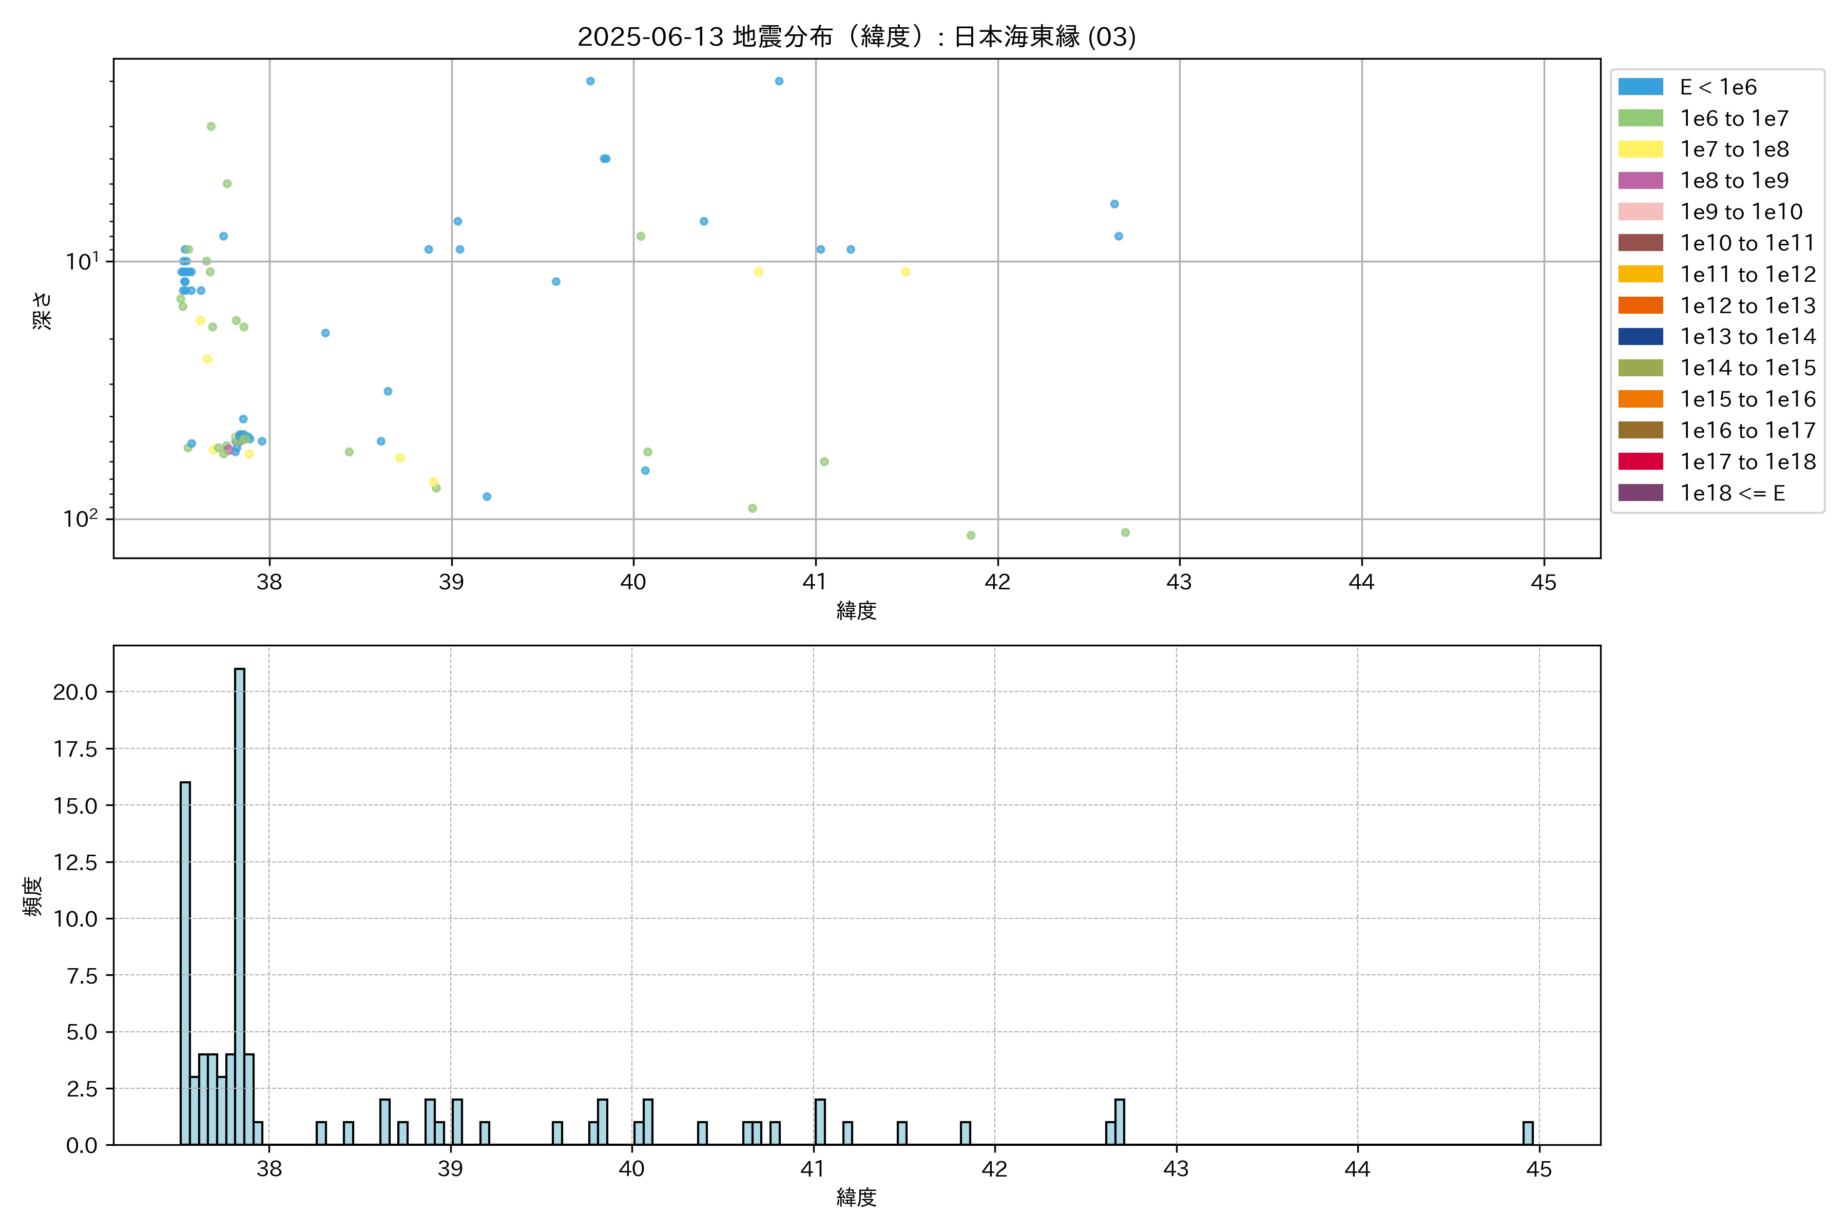Click the histogram's 緯度 x-axis label
This screenshot has height=1232, width=1848.
856,1198
